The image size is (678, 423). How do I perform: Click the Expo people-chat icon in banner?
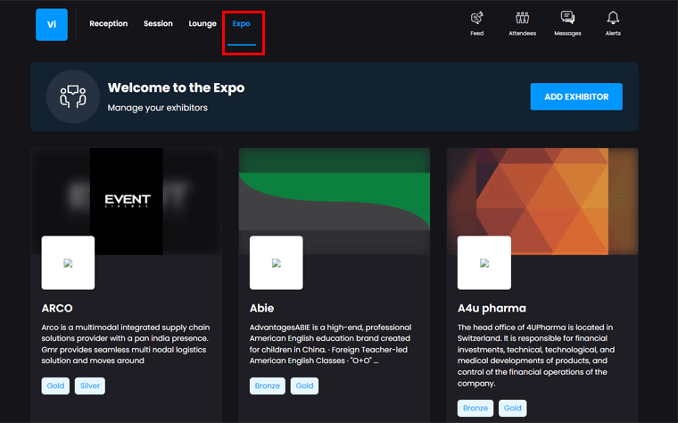click(x=73, y=96)
